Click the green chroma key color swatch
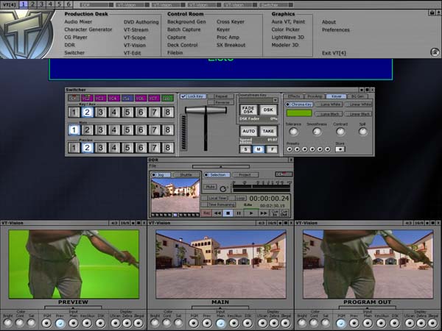Screen dimensions: 442x331 point(299,113)
